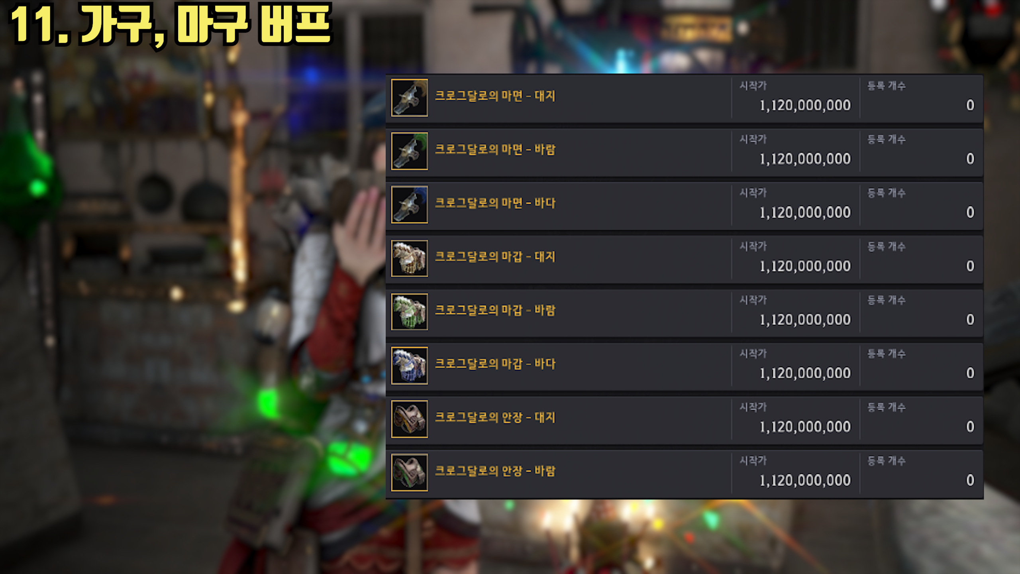This screenshot has height=574, width=1020.
Task: Select item name 크로그달로의 안장 - 대지
Action: (495, 417)
